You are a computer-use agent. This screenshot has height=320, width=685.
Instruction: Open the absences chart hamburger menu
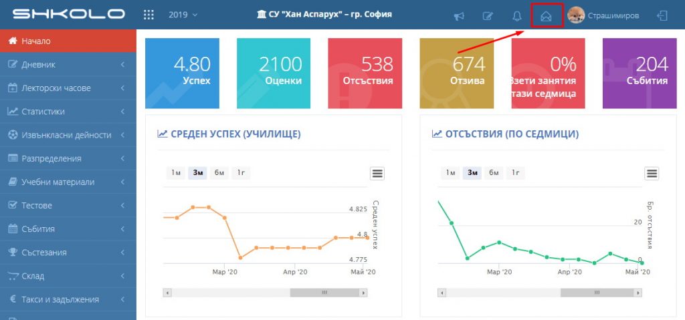coord(652,174)
